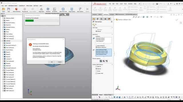
Task: Open the DisplayManager tab icon
Action: tap(109, 19)
